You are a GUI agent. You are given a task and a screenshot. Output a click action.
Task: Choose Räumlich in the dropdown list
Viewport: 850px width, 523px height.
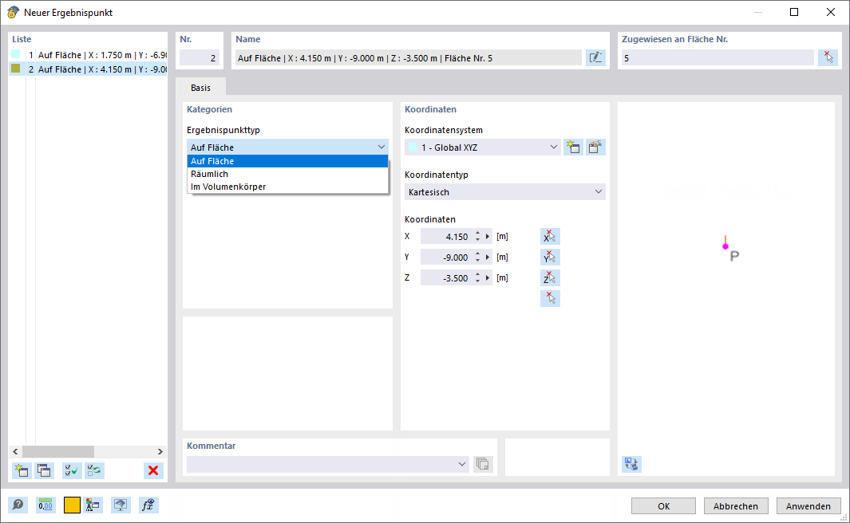[287, 174]
